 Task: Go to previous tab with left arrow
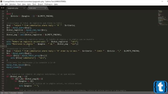2,8
